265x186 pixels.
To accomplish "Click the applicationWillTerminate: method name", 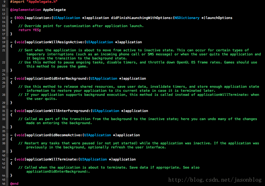I will 52,160.
